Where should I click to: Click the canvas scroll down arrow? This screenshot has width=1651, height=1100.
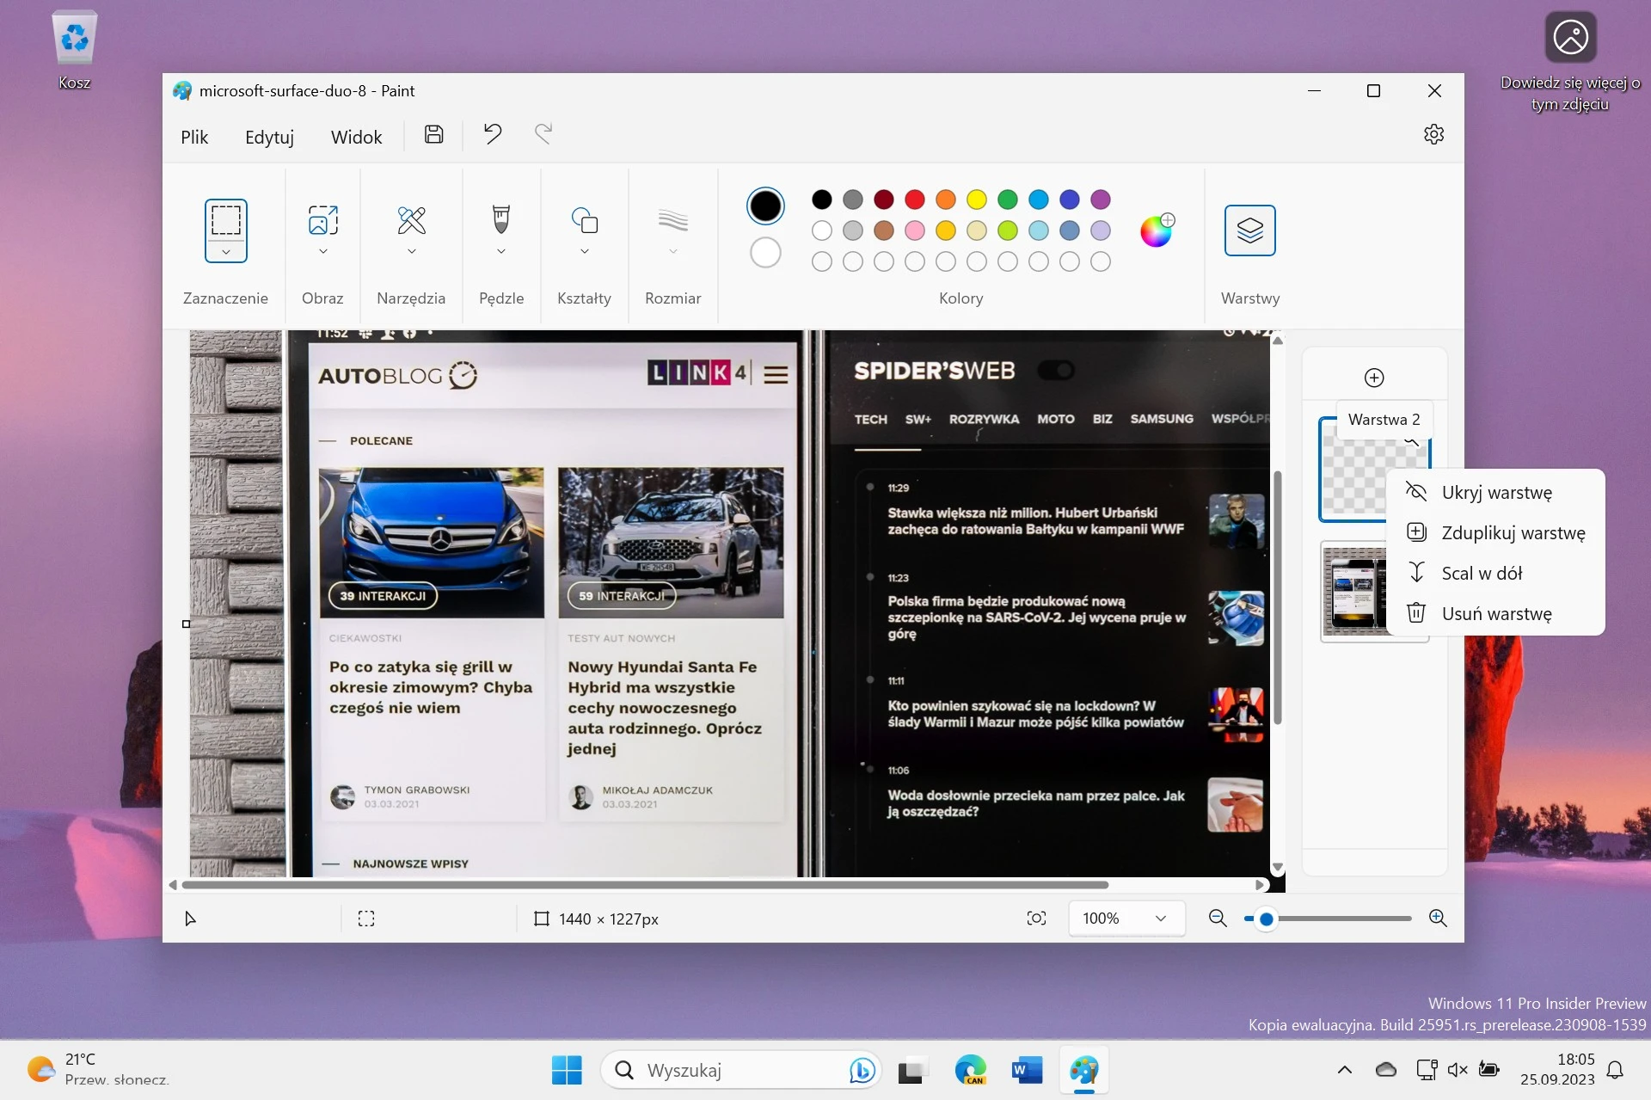tap(1278, 868)
